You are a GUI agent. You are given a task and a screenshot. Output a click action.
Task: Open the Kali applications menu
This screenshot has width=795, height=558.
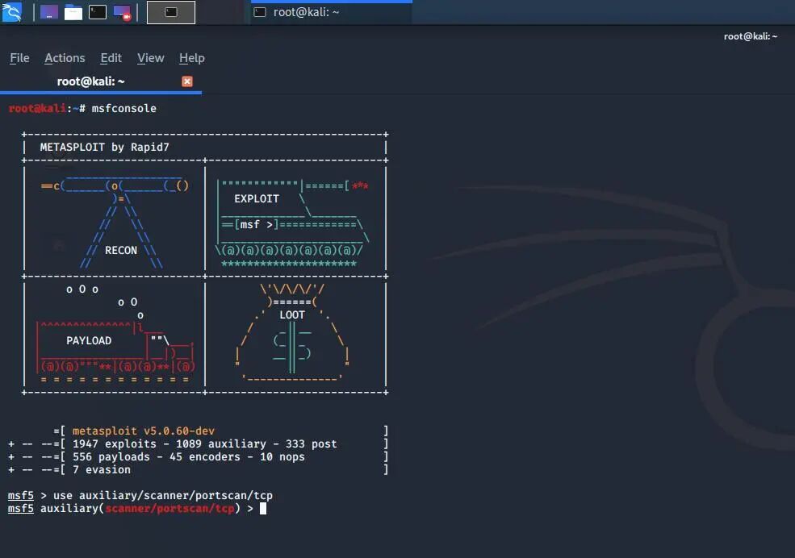pyautogui.click(x=11, y=12)
